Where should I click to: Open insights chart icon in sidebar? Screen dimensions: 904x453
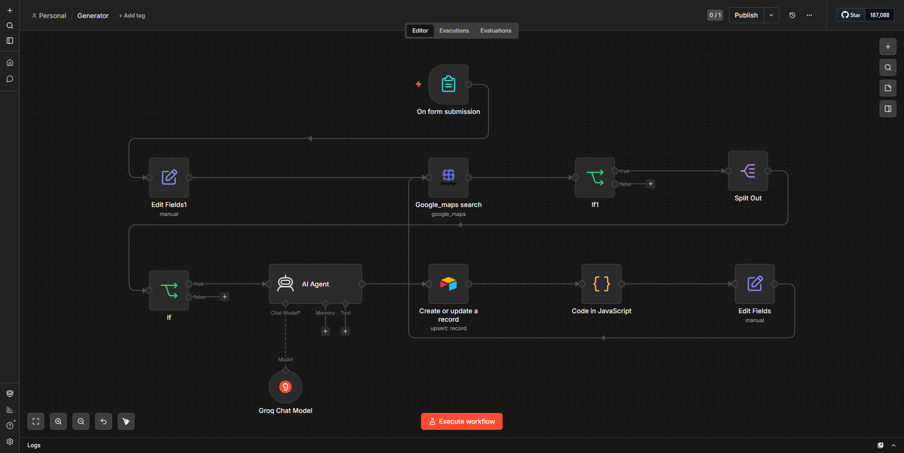pyautogui.click(x=10, y=410)
